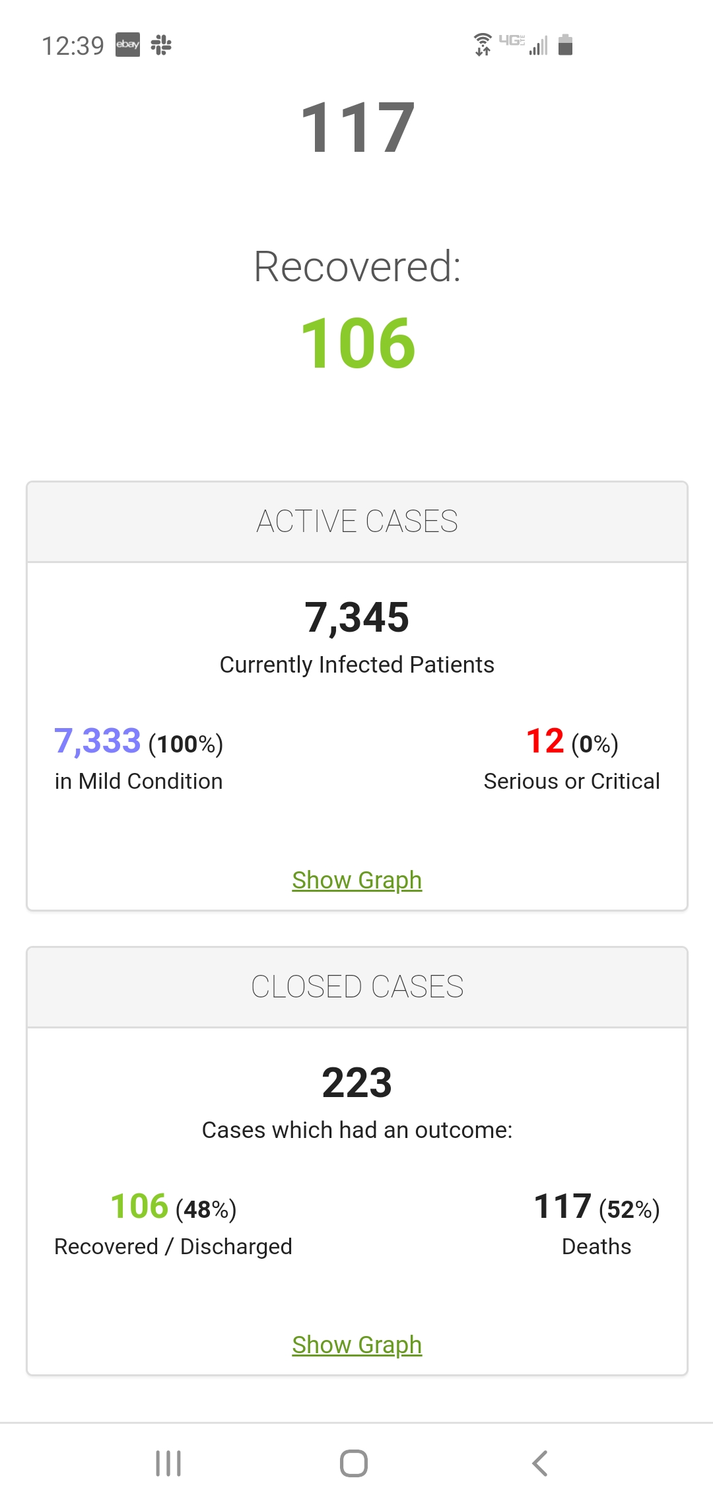Tap the Slack notification icon
Image resolution: width=713 pixels, height=1505 pixels.
[x=161, y=45]
